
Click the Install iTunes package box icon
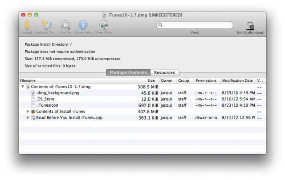(x=33, y=112)
